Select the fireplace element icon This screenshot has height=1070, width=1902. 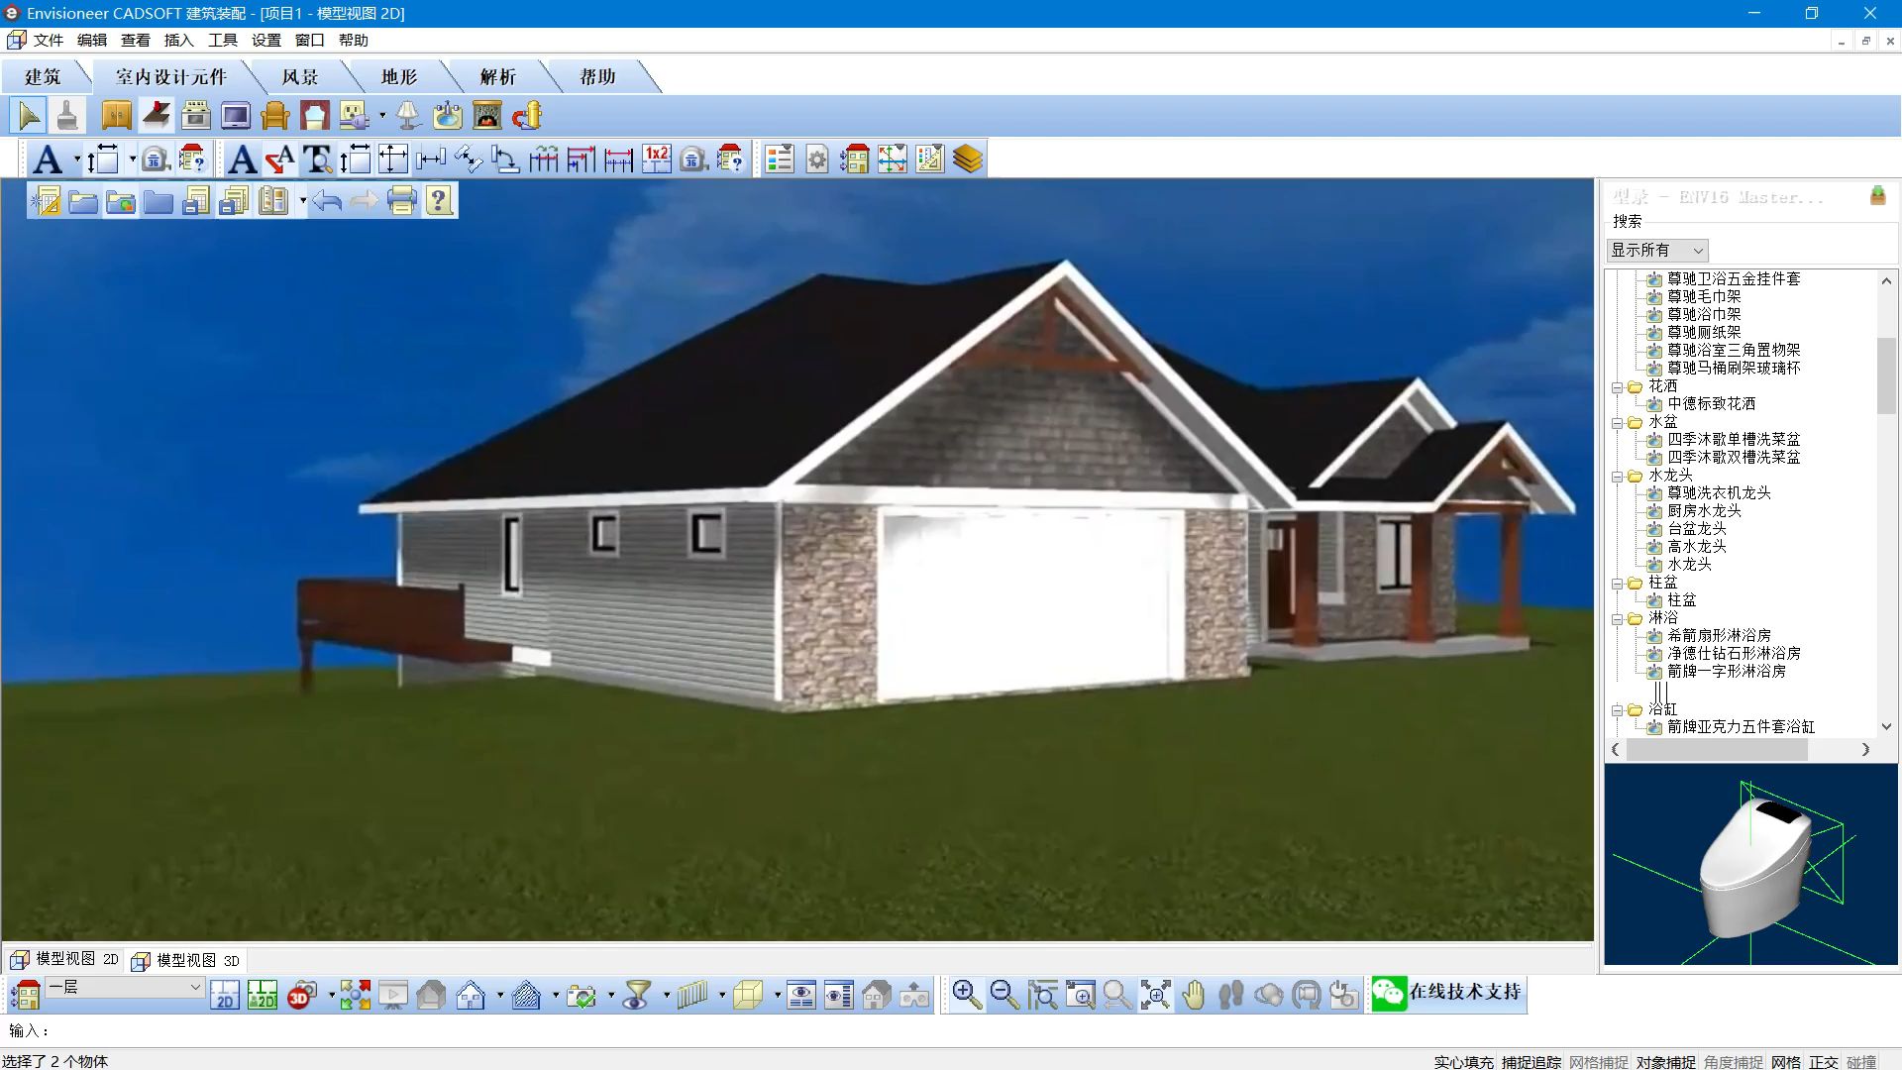pyautogui.click(x=486, y=116)
